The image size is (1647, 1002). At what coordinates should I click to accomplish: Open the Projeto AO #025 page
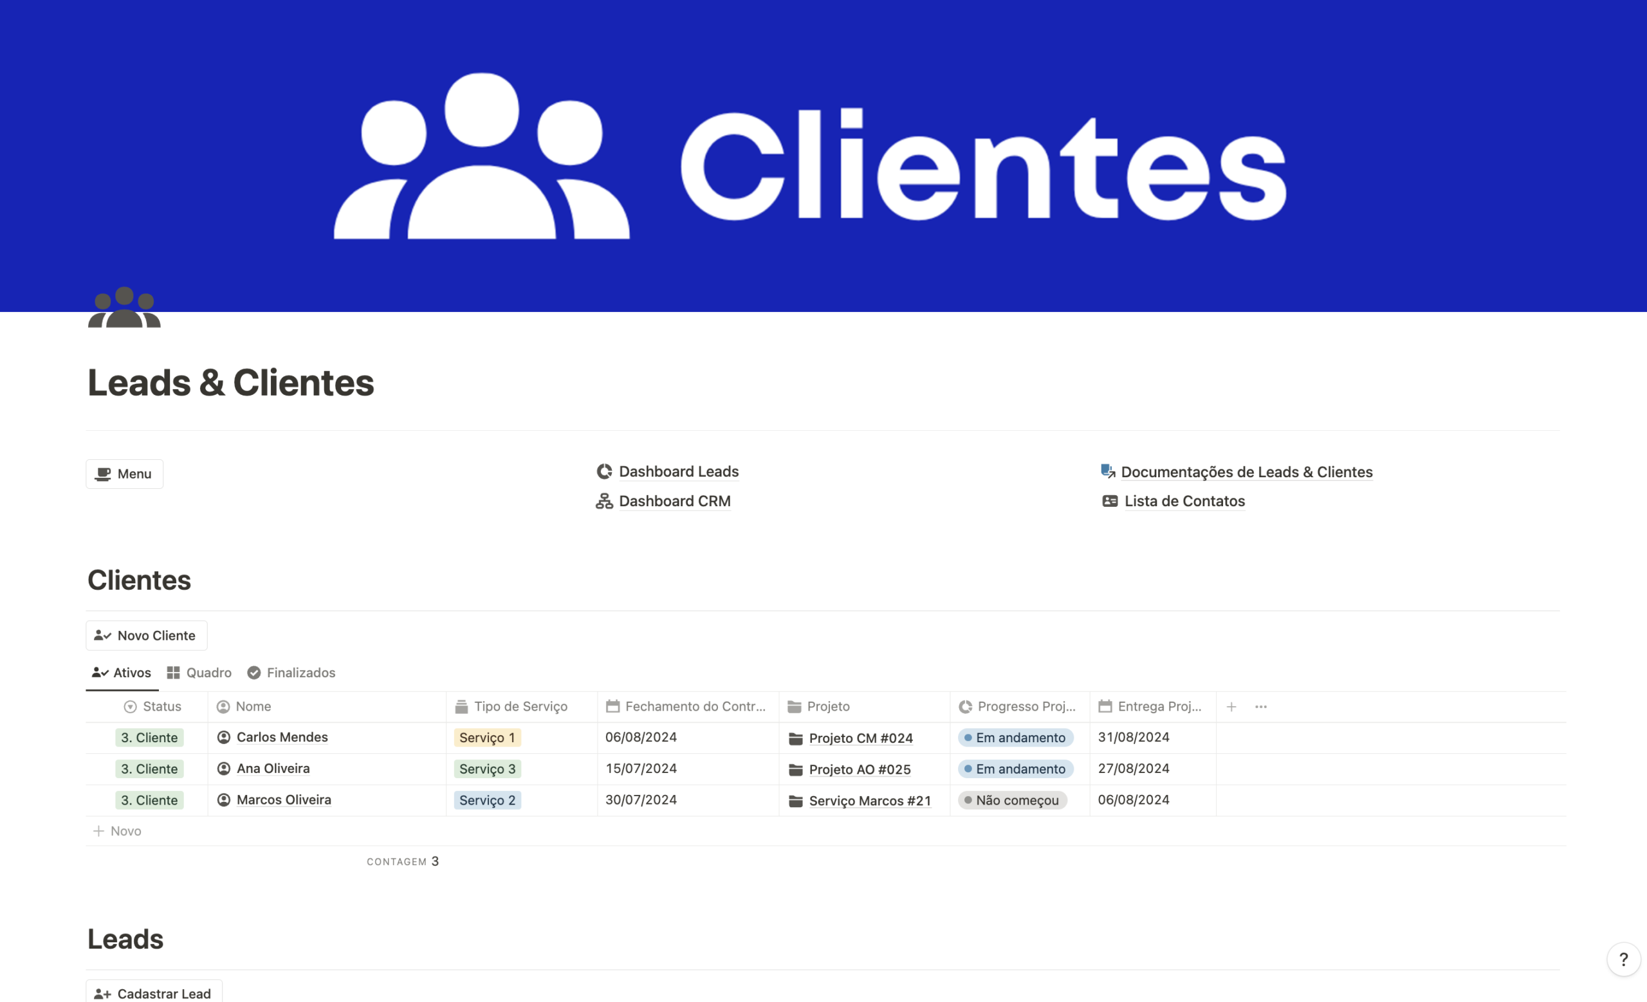[x=860, y=770]
